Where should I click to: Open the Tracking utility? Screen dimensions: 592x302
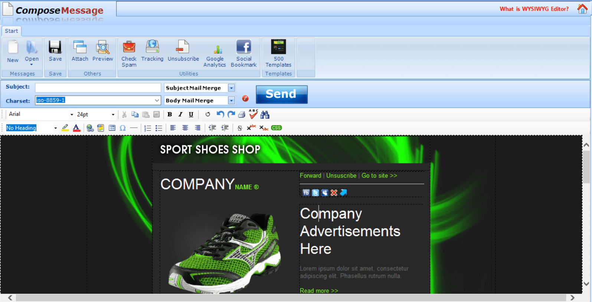click(x=152, y=52)
